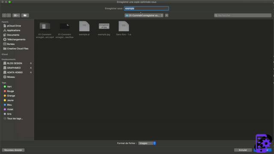Eject the GRAPHIMEO volume
This screenshot has width=274, height=154.
pos(31,68)
